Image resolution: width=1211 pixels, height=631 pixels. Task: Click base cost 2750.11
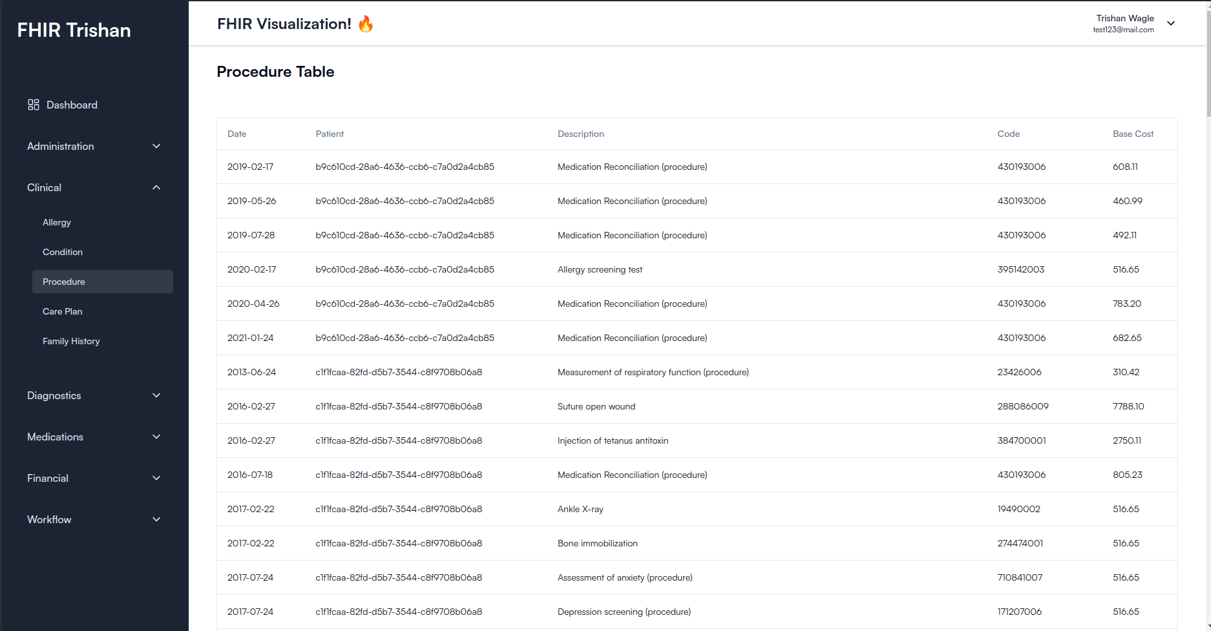click(x=1127, y=440)
